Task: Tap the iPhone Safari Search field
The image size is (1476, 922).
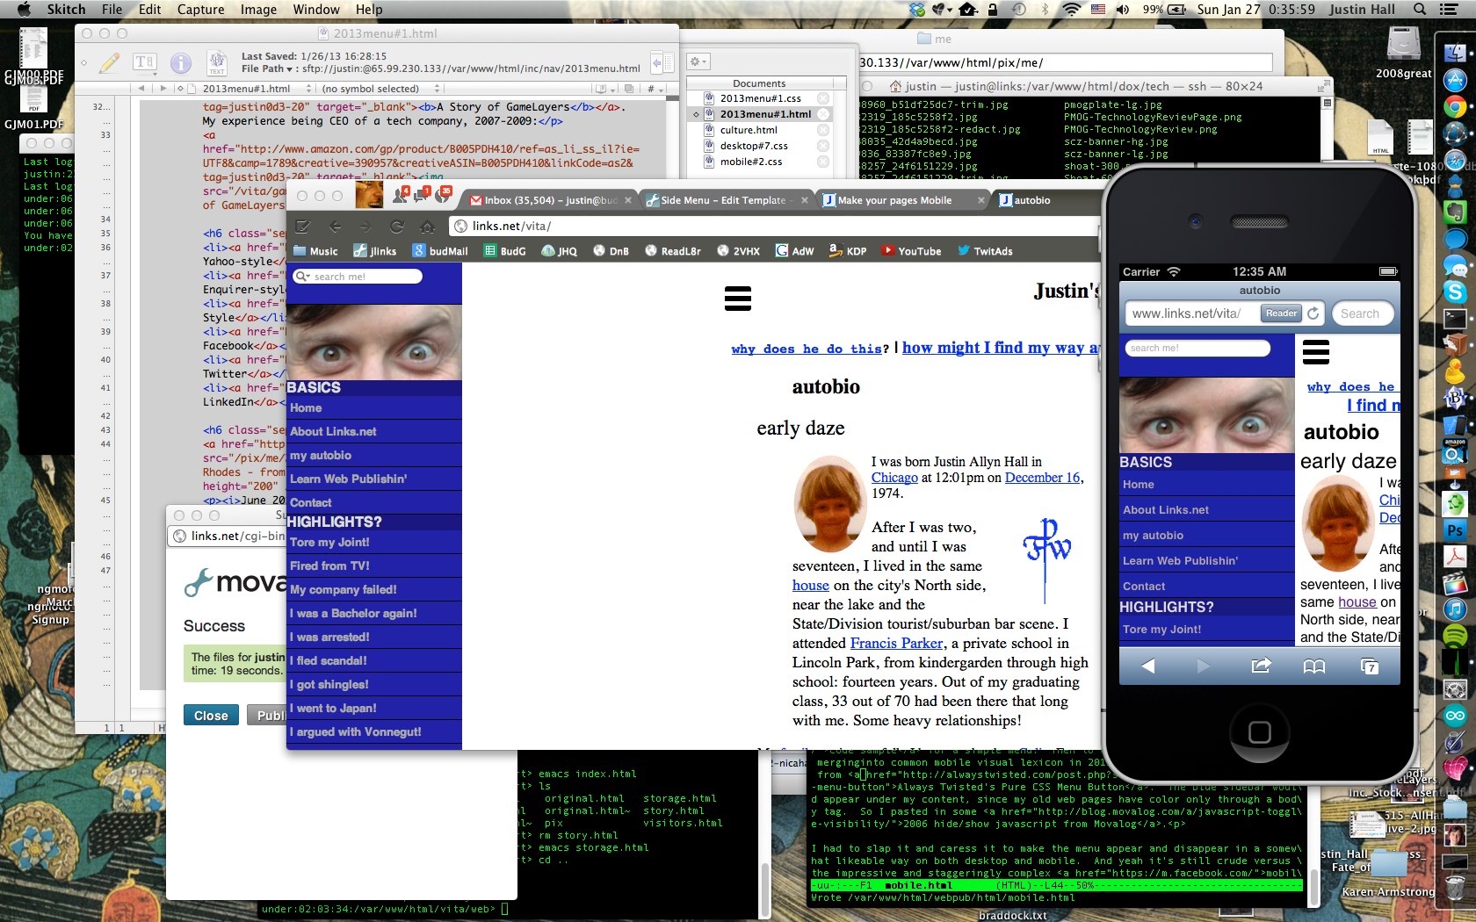Action: (x=1364, y=313)
